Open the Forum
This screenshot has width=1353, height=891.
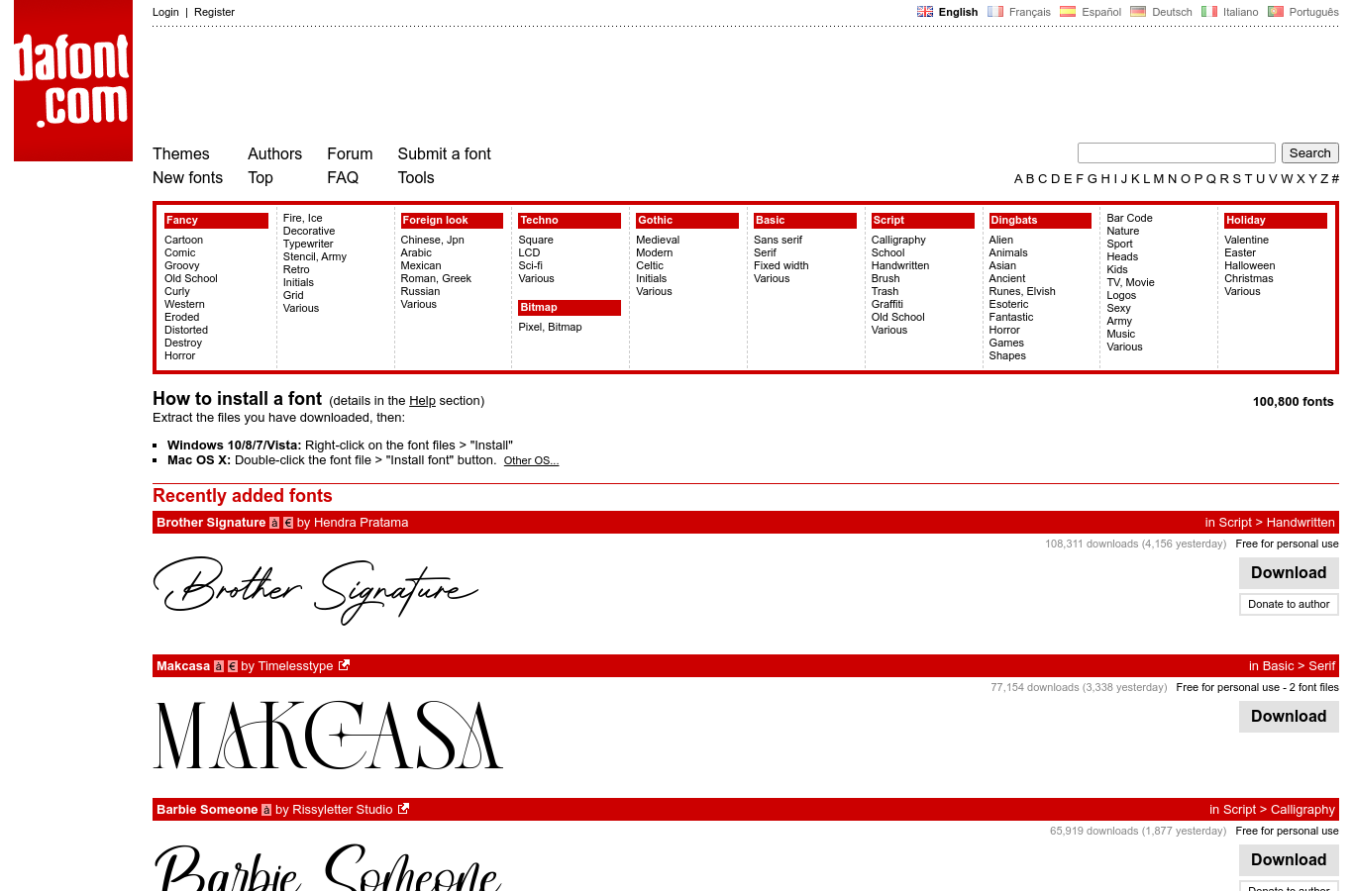pyautogui.click(x=350, y=154)
